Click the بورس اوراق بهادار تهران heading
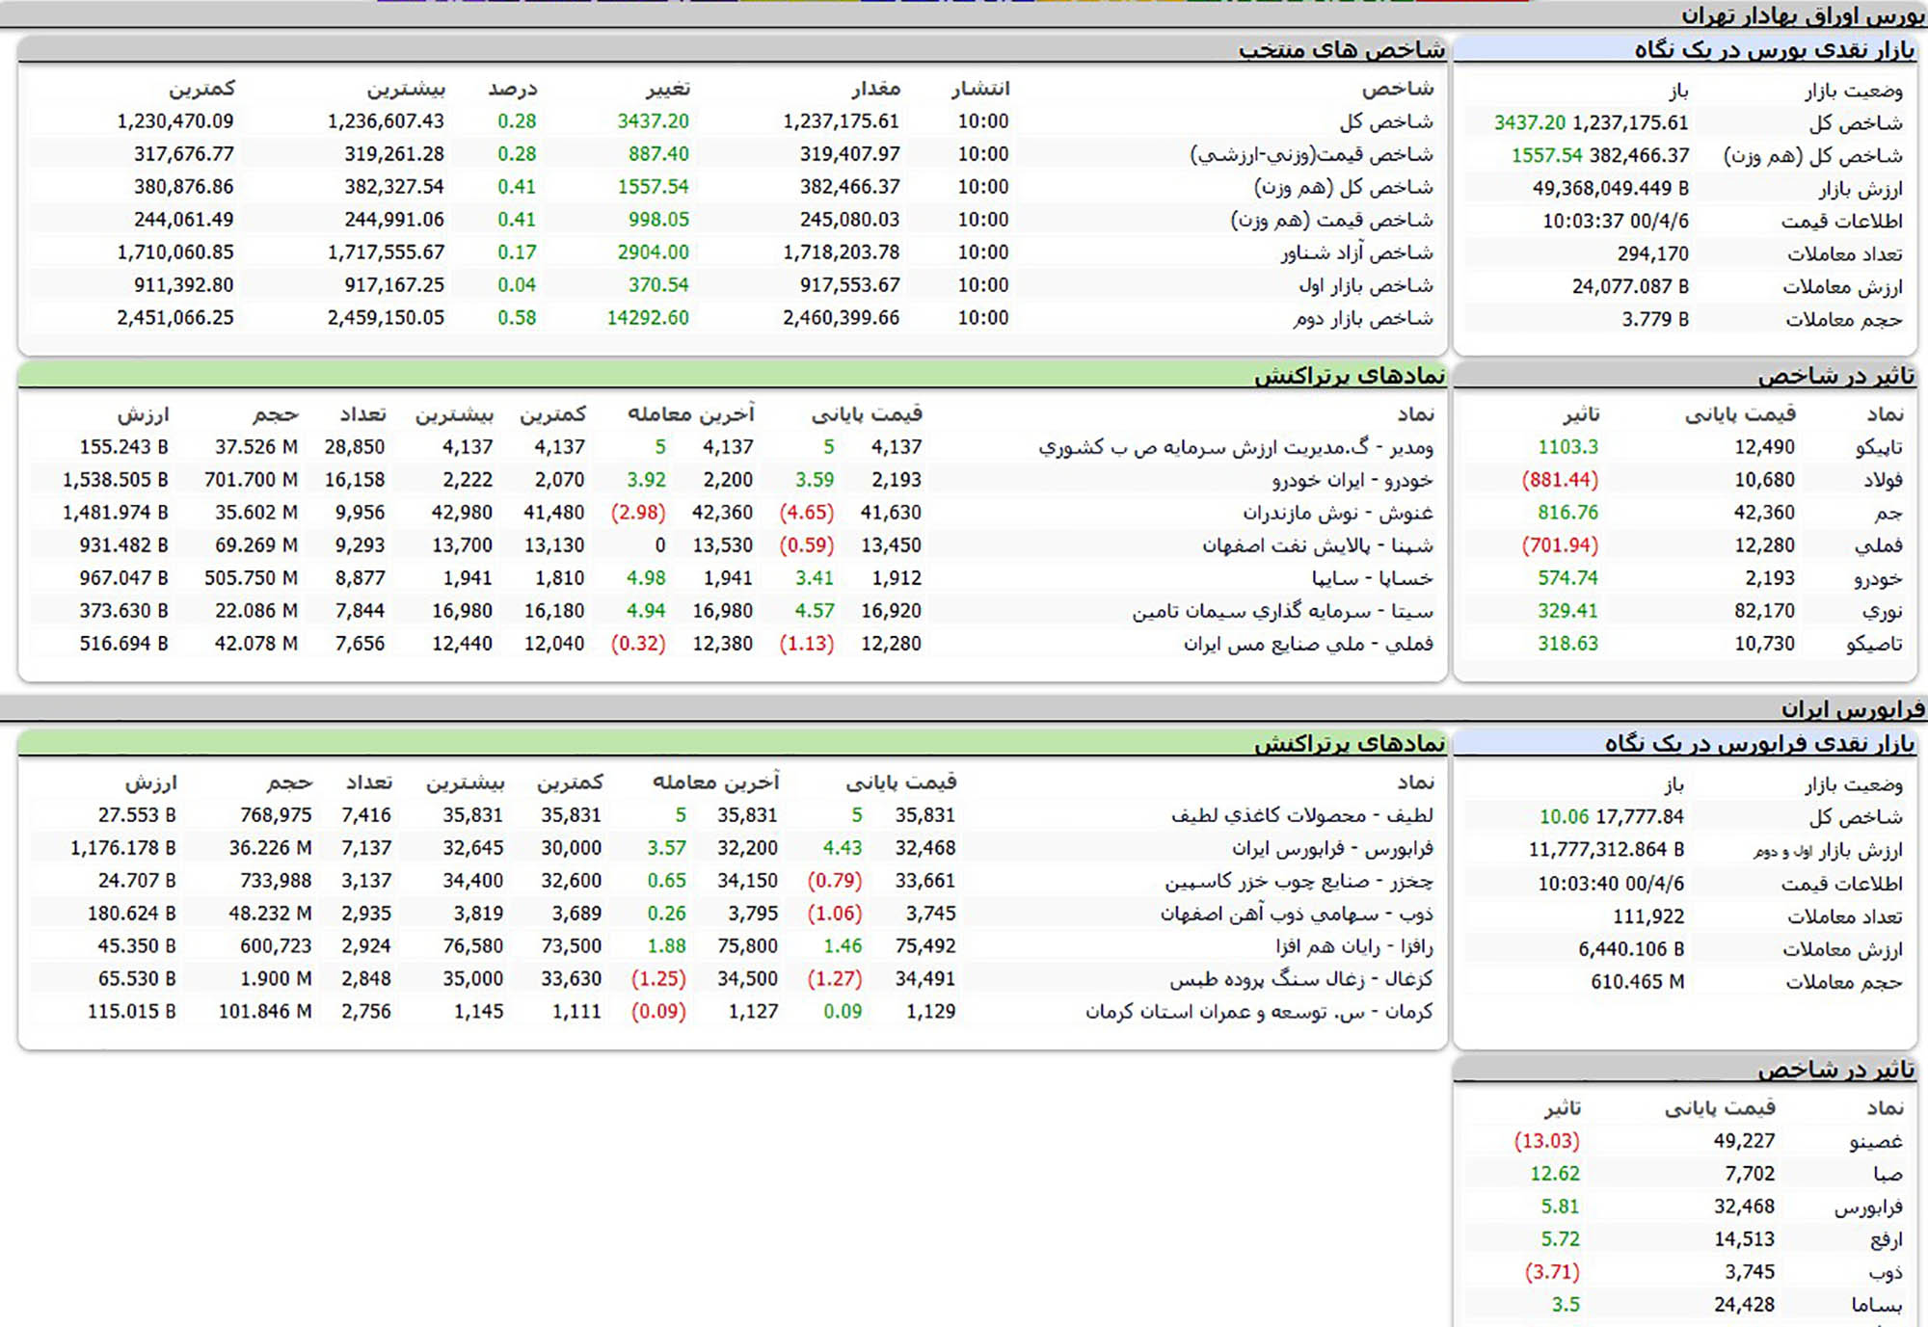 coord(1803,15)
